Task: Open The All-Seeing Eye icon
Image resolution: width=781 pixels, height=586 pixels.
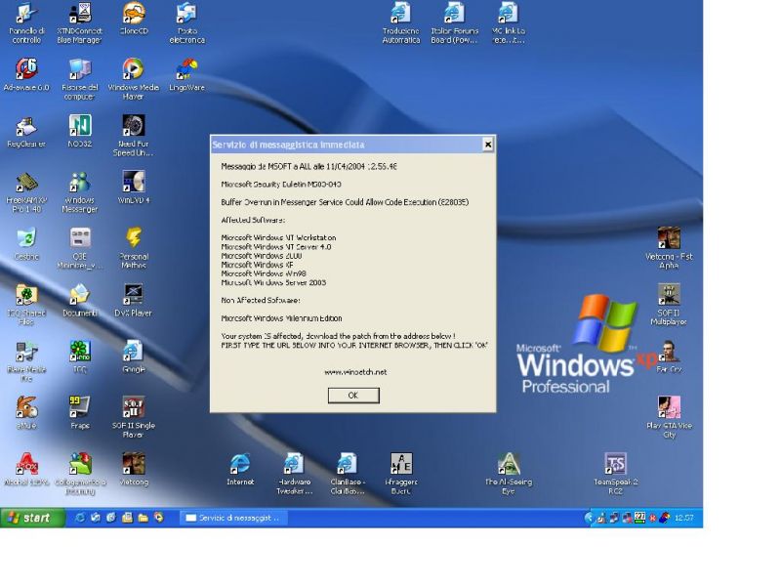Action: (508, 474)
